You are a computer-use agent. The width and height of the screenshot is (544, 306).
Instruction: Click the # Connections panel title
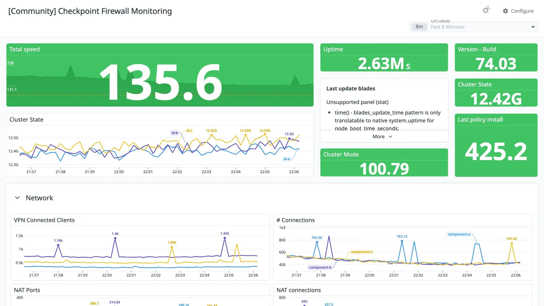coord(296,220)
